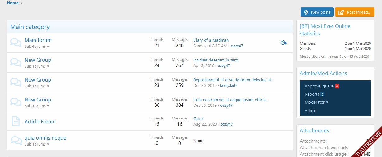Screen dimensions: 382x157
Task: Open the Diary of a Madman thread
Action: [211, 40]
